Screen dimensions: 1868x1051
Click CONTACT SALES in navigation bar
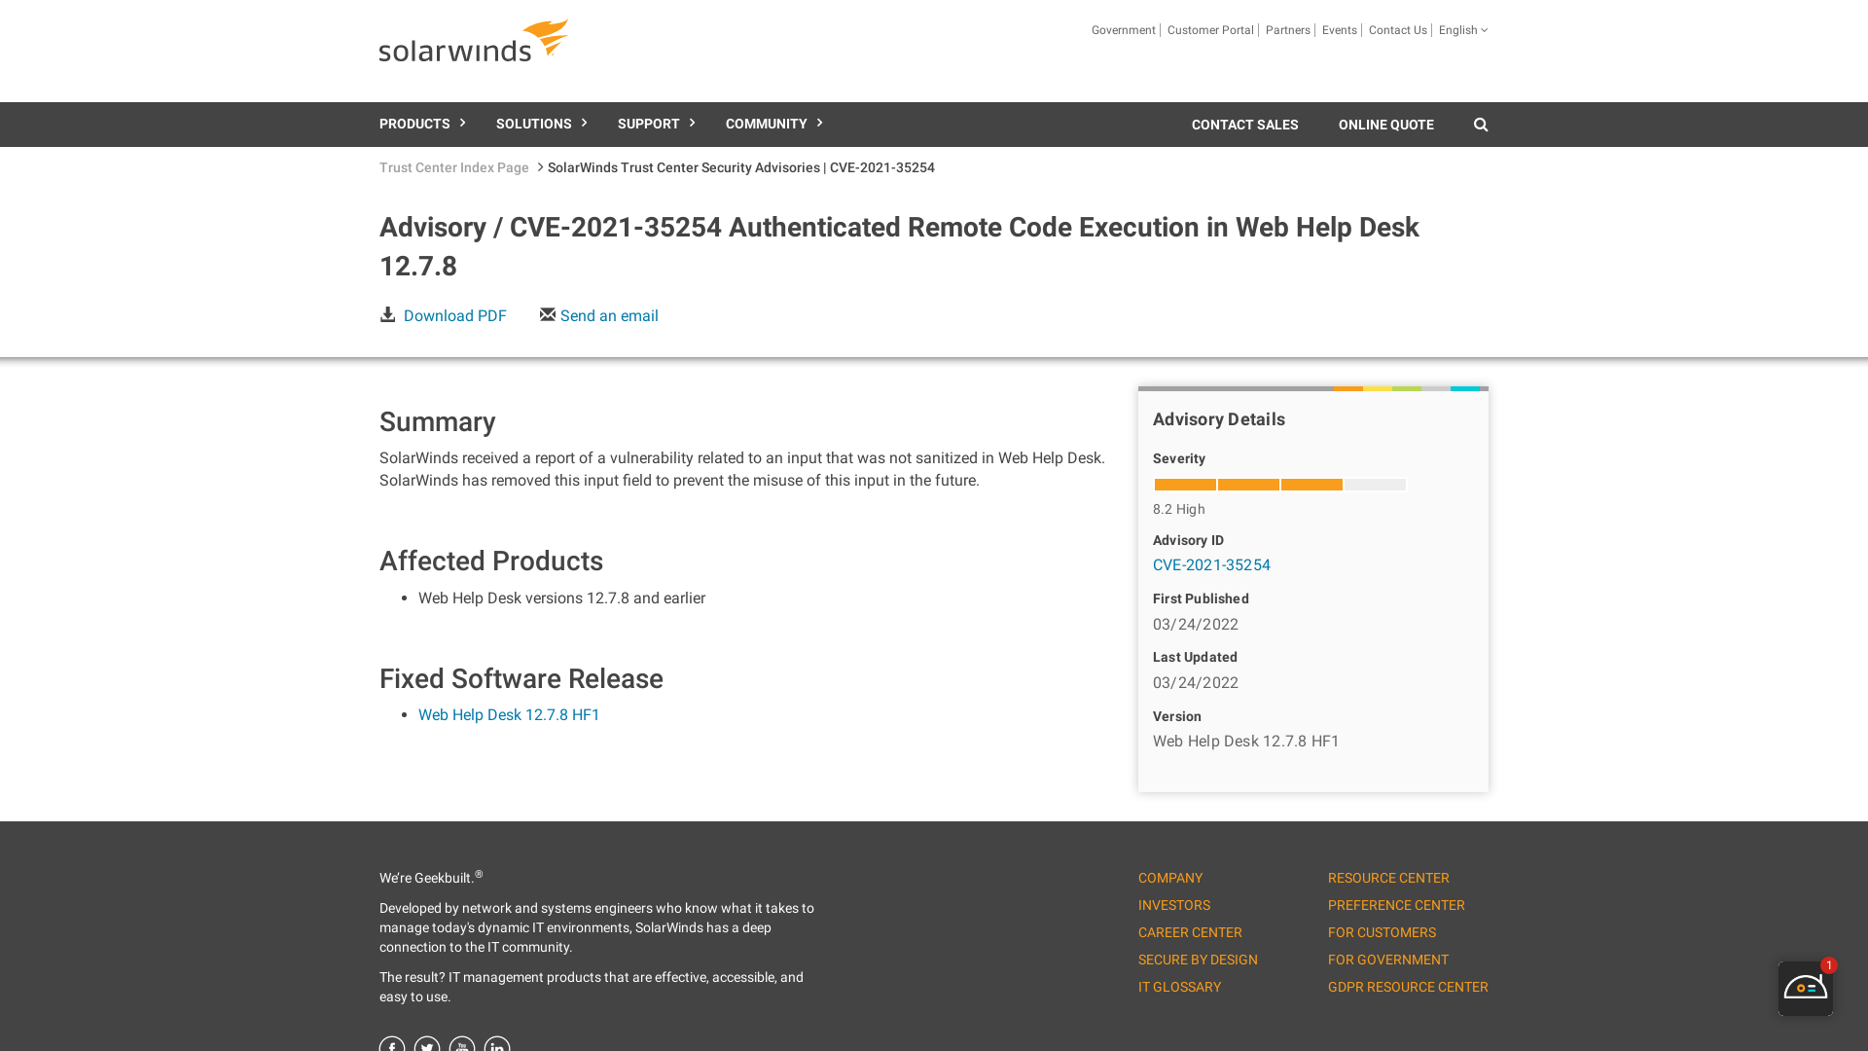click(x=1245, y=125)
